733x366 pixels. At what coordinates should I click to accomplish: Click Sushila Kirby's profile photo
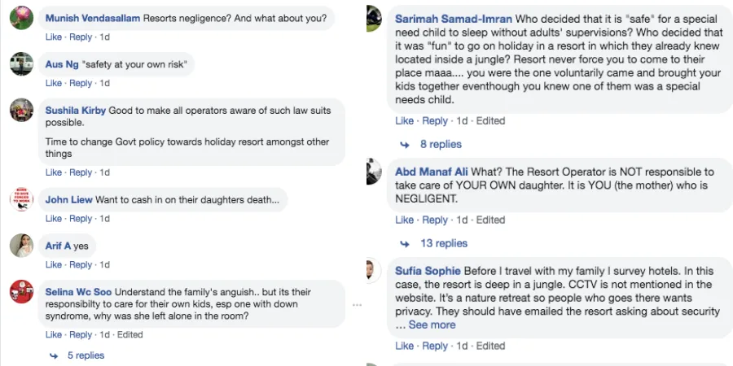pyautogui.click(x=22, y=110)
